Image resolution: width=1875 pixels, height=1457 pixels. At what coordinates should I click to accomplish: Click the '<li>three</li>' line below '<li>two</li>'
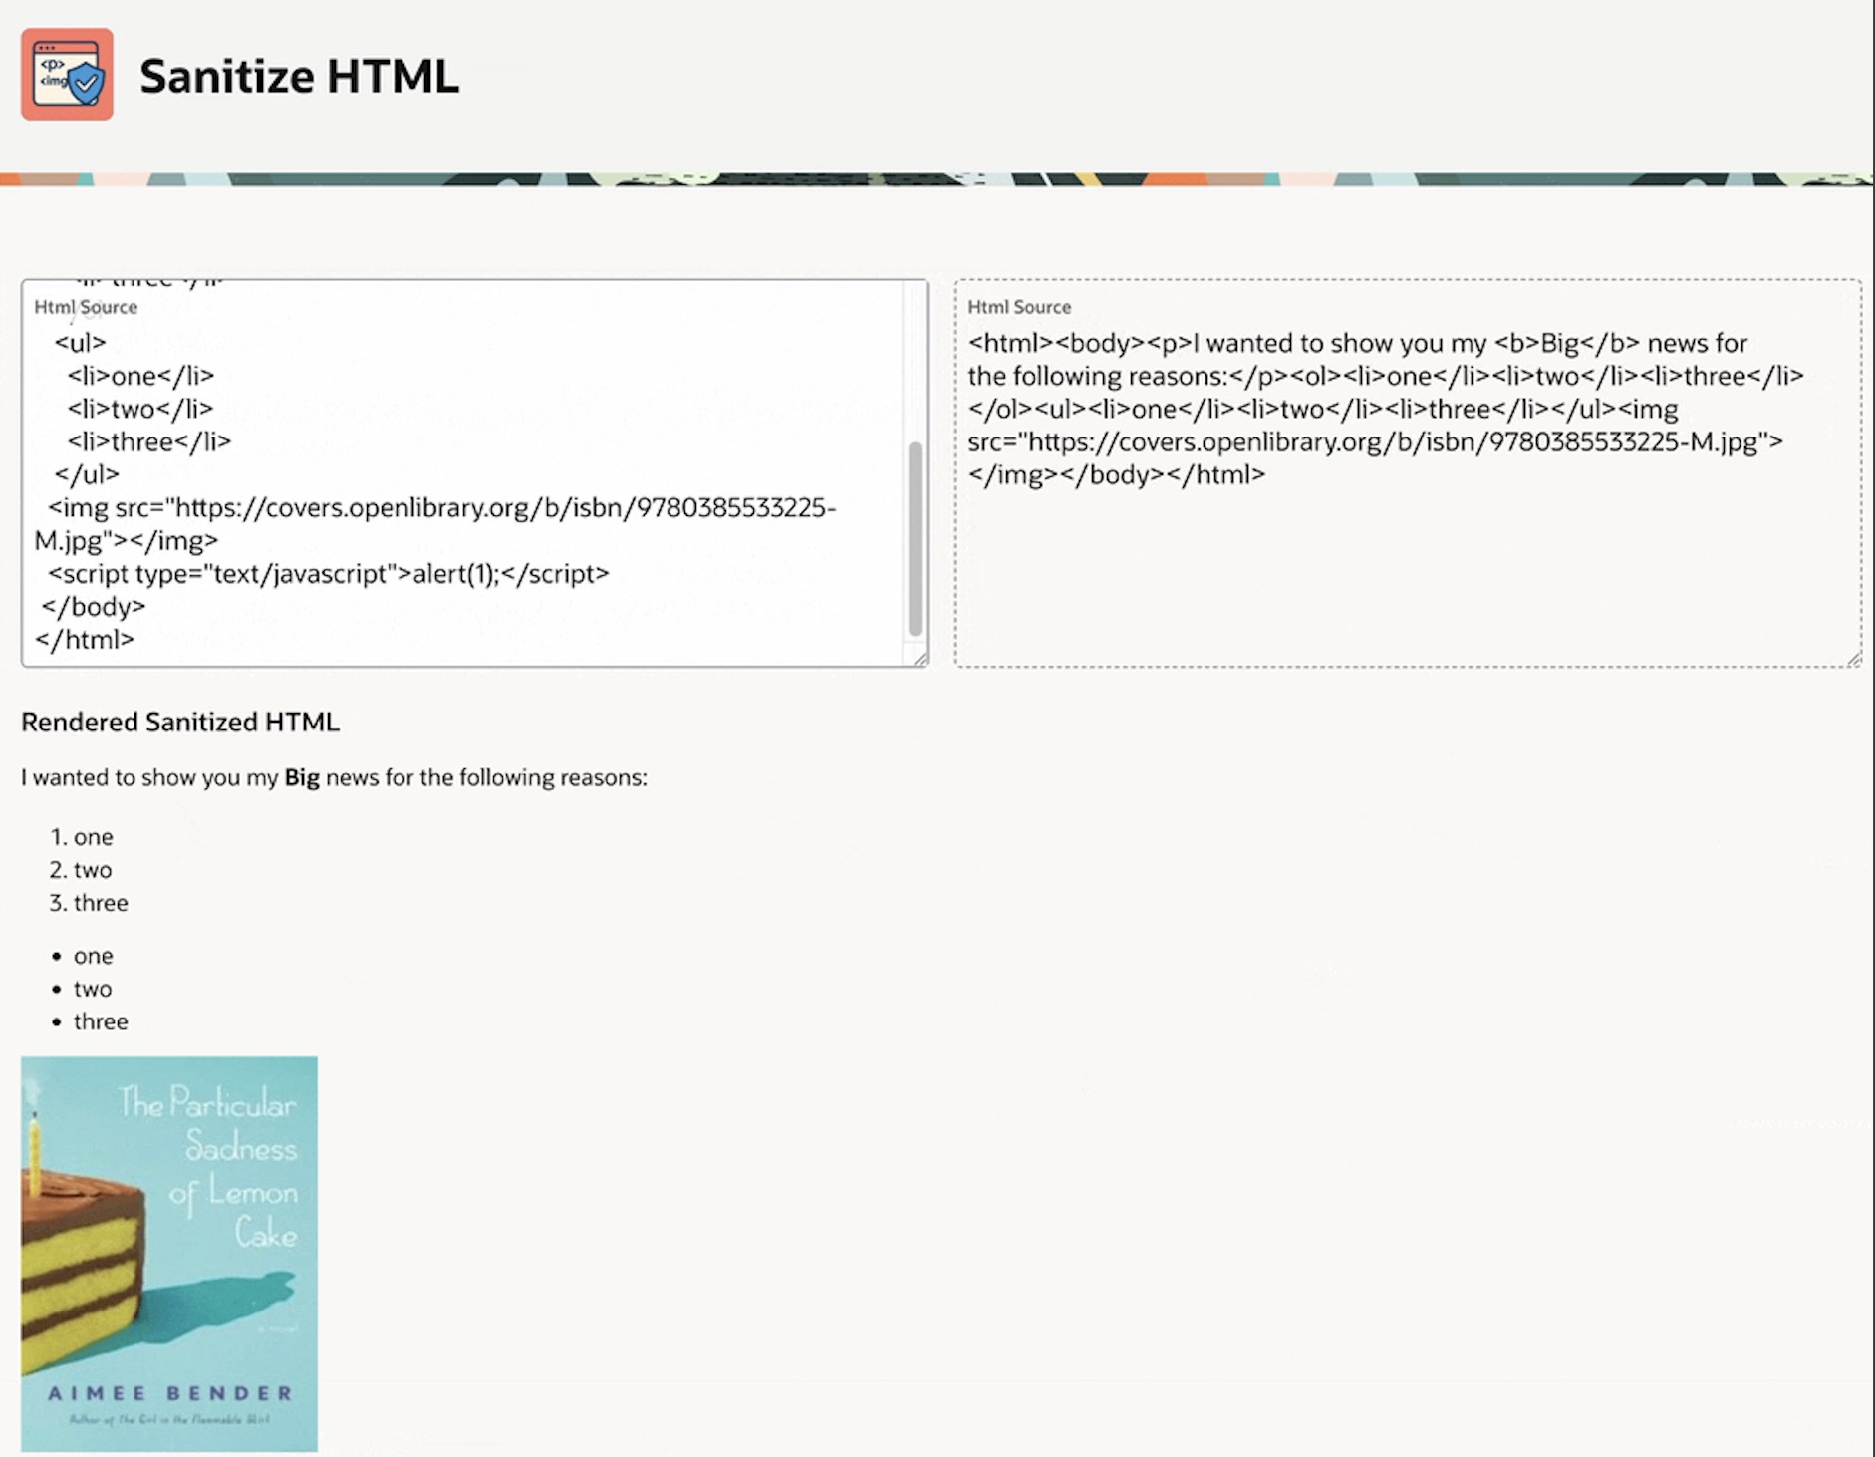tap(149, 441)
